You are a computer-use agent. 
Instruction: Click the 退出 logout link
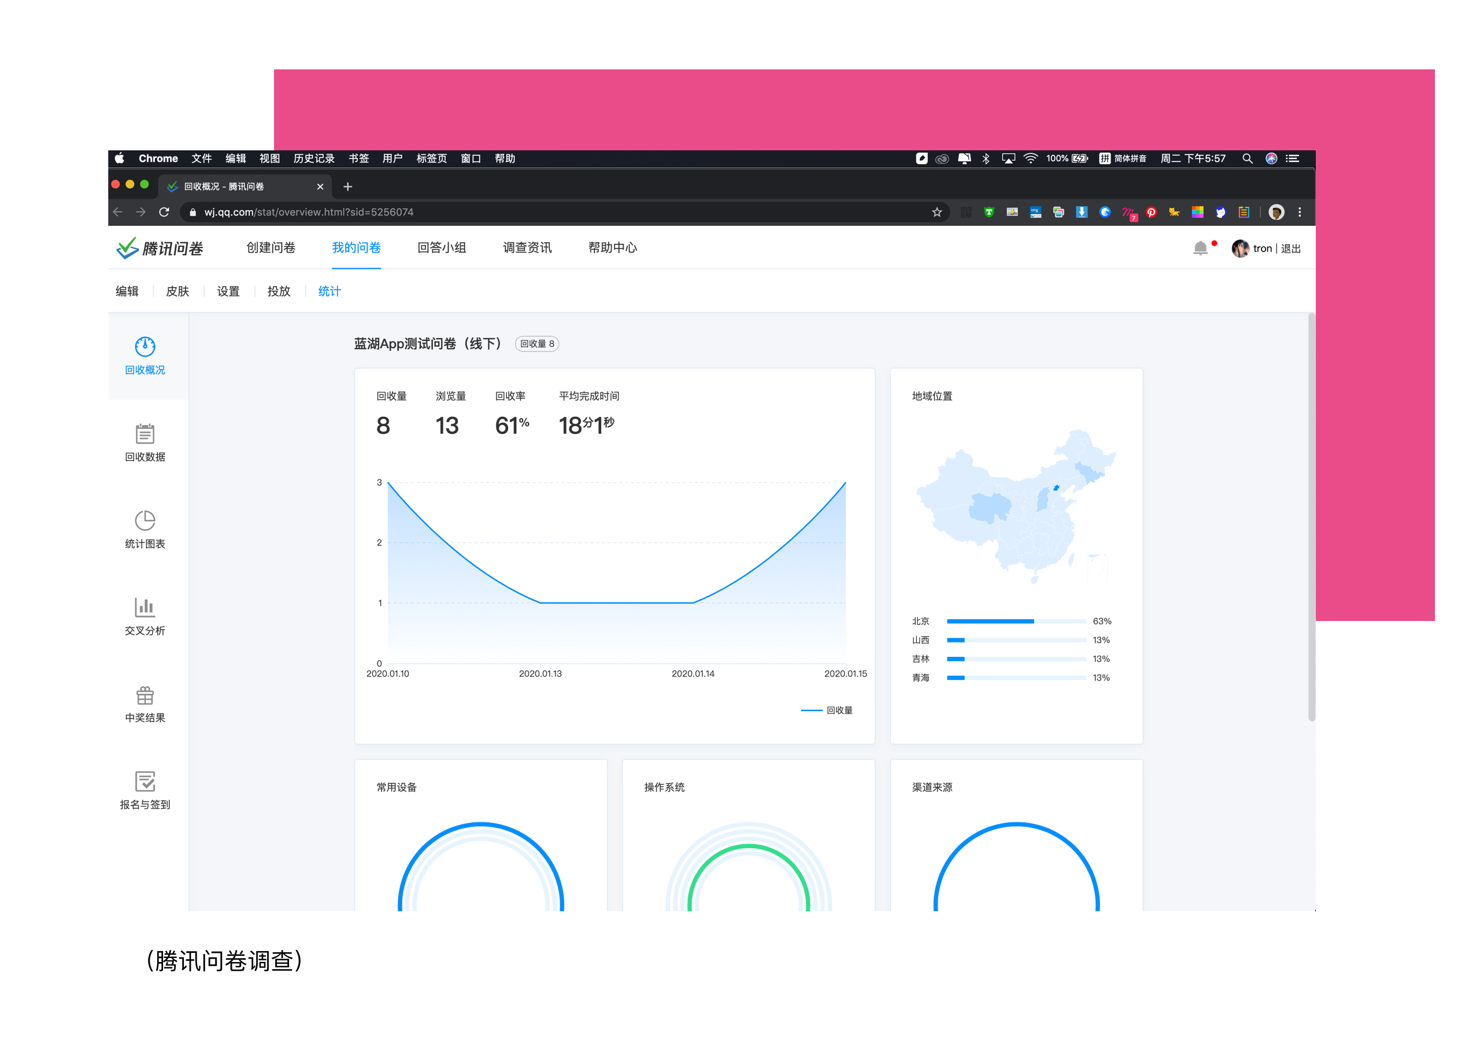click(x=1290, y=249)
